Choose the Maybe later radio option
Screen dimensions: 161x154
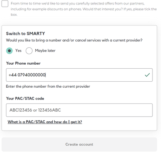[29, 51]
